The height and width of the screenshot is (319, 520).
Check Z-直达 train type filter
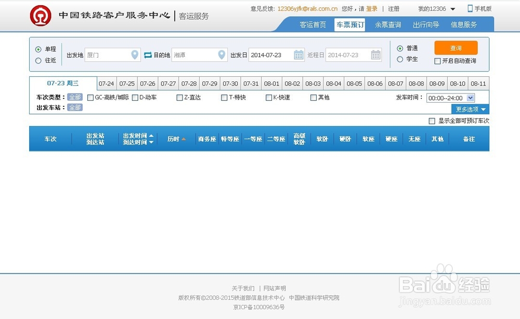coord(179,98)
